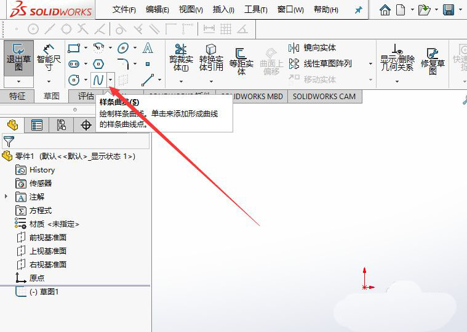
Task: Click the Open file icon
Action: coord(424,10)
